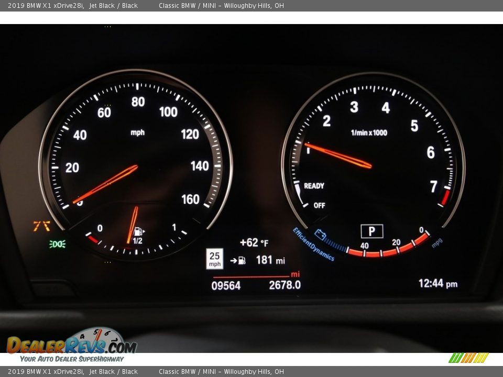Click the red redline zone on tachometer
Image resolution: width=503 pixels, height=377 pixels.
click(x=445, y=197)
